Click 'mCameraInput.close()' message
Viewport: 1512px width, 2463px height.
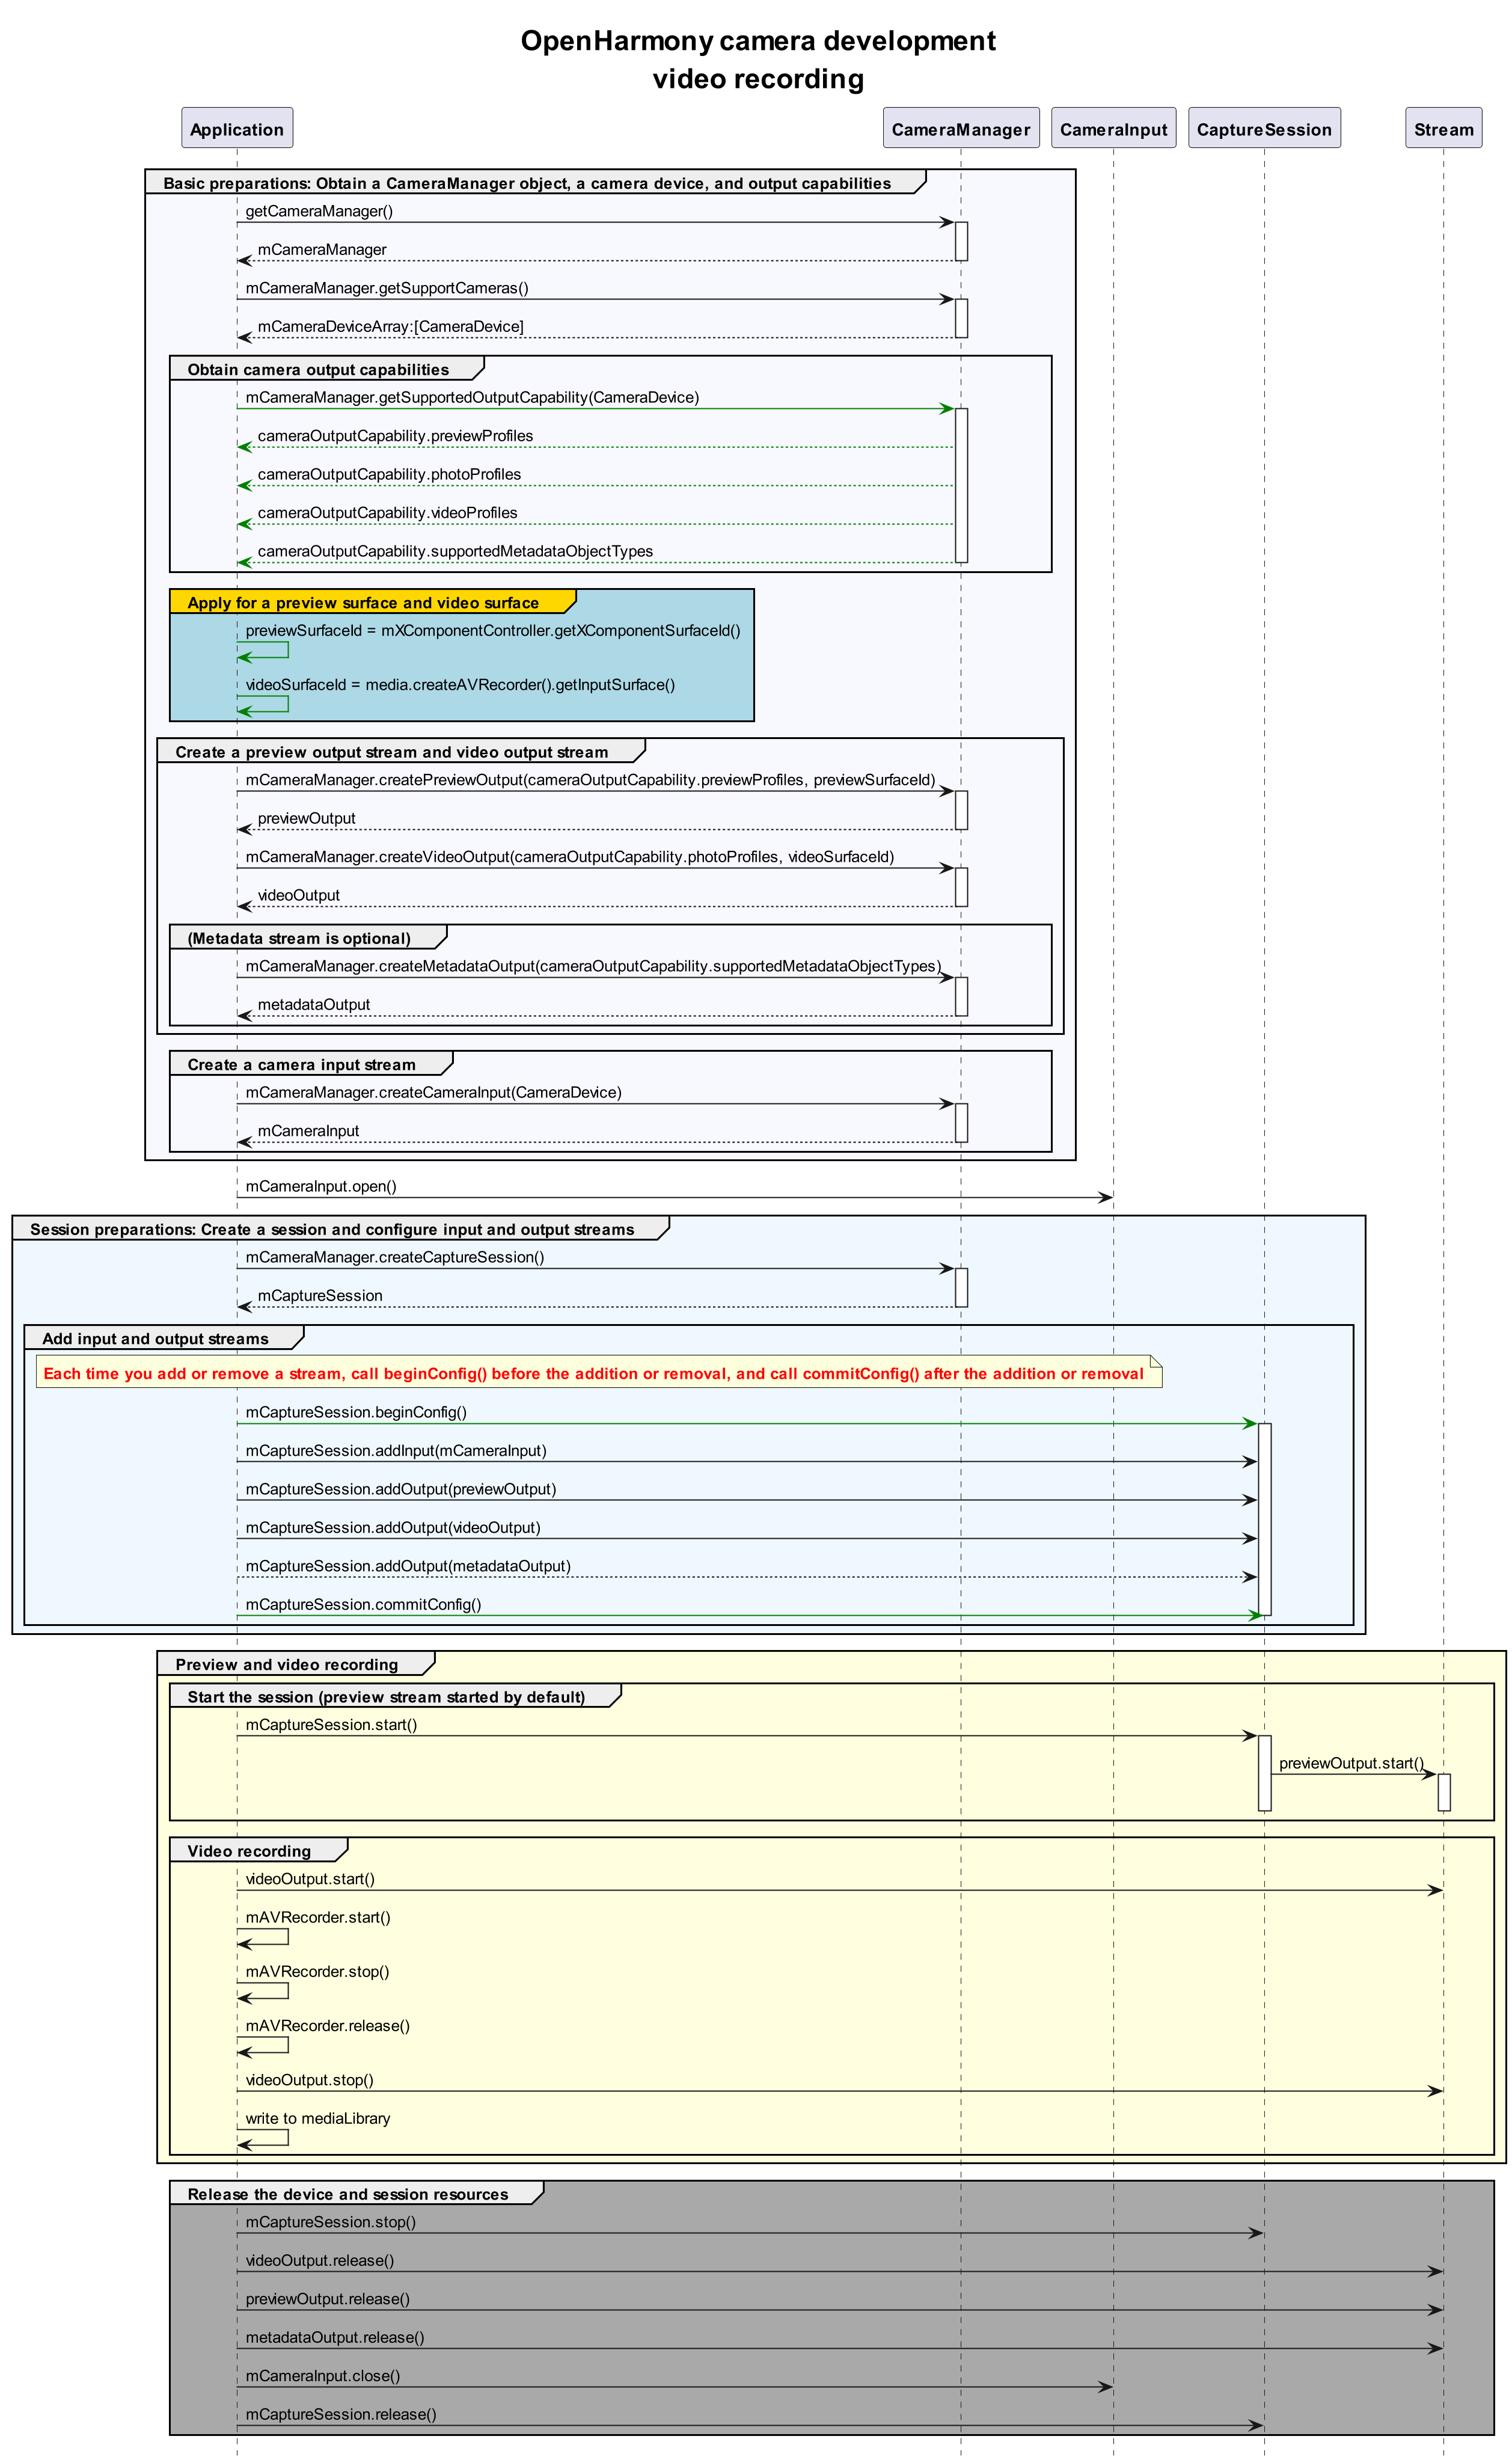pos(323,2376)
